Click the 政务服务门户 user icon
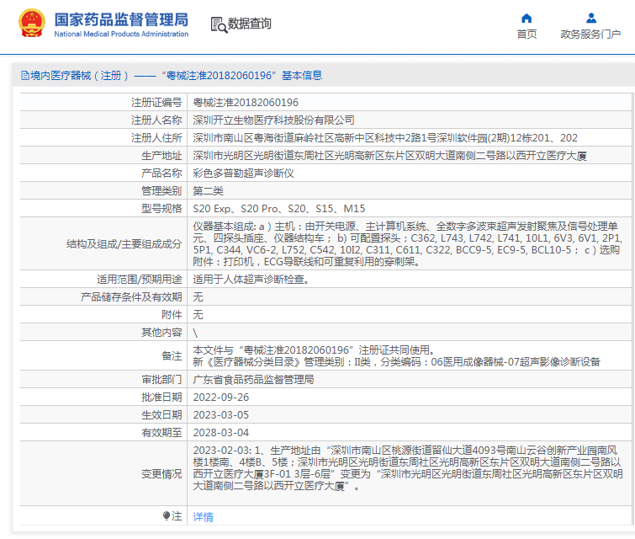This screenshot has height=539, width=635. [x=591, y=18]
